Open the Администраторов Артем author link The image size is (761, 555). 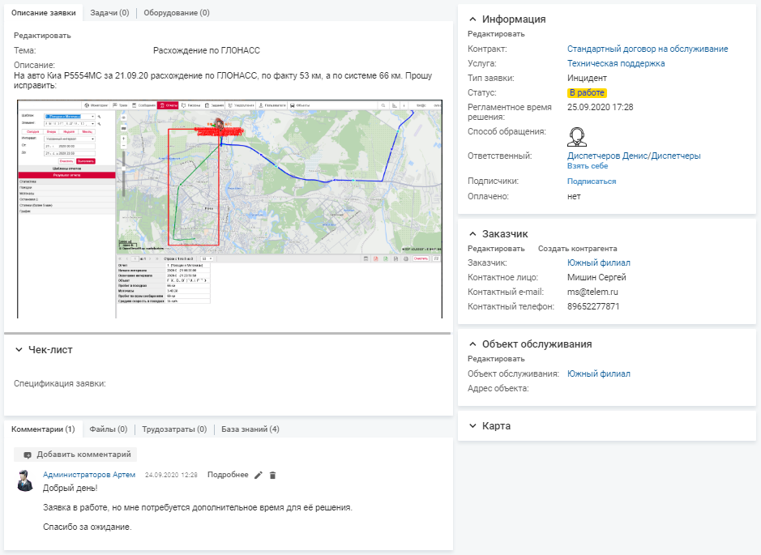click(x=89, y=475)
